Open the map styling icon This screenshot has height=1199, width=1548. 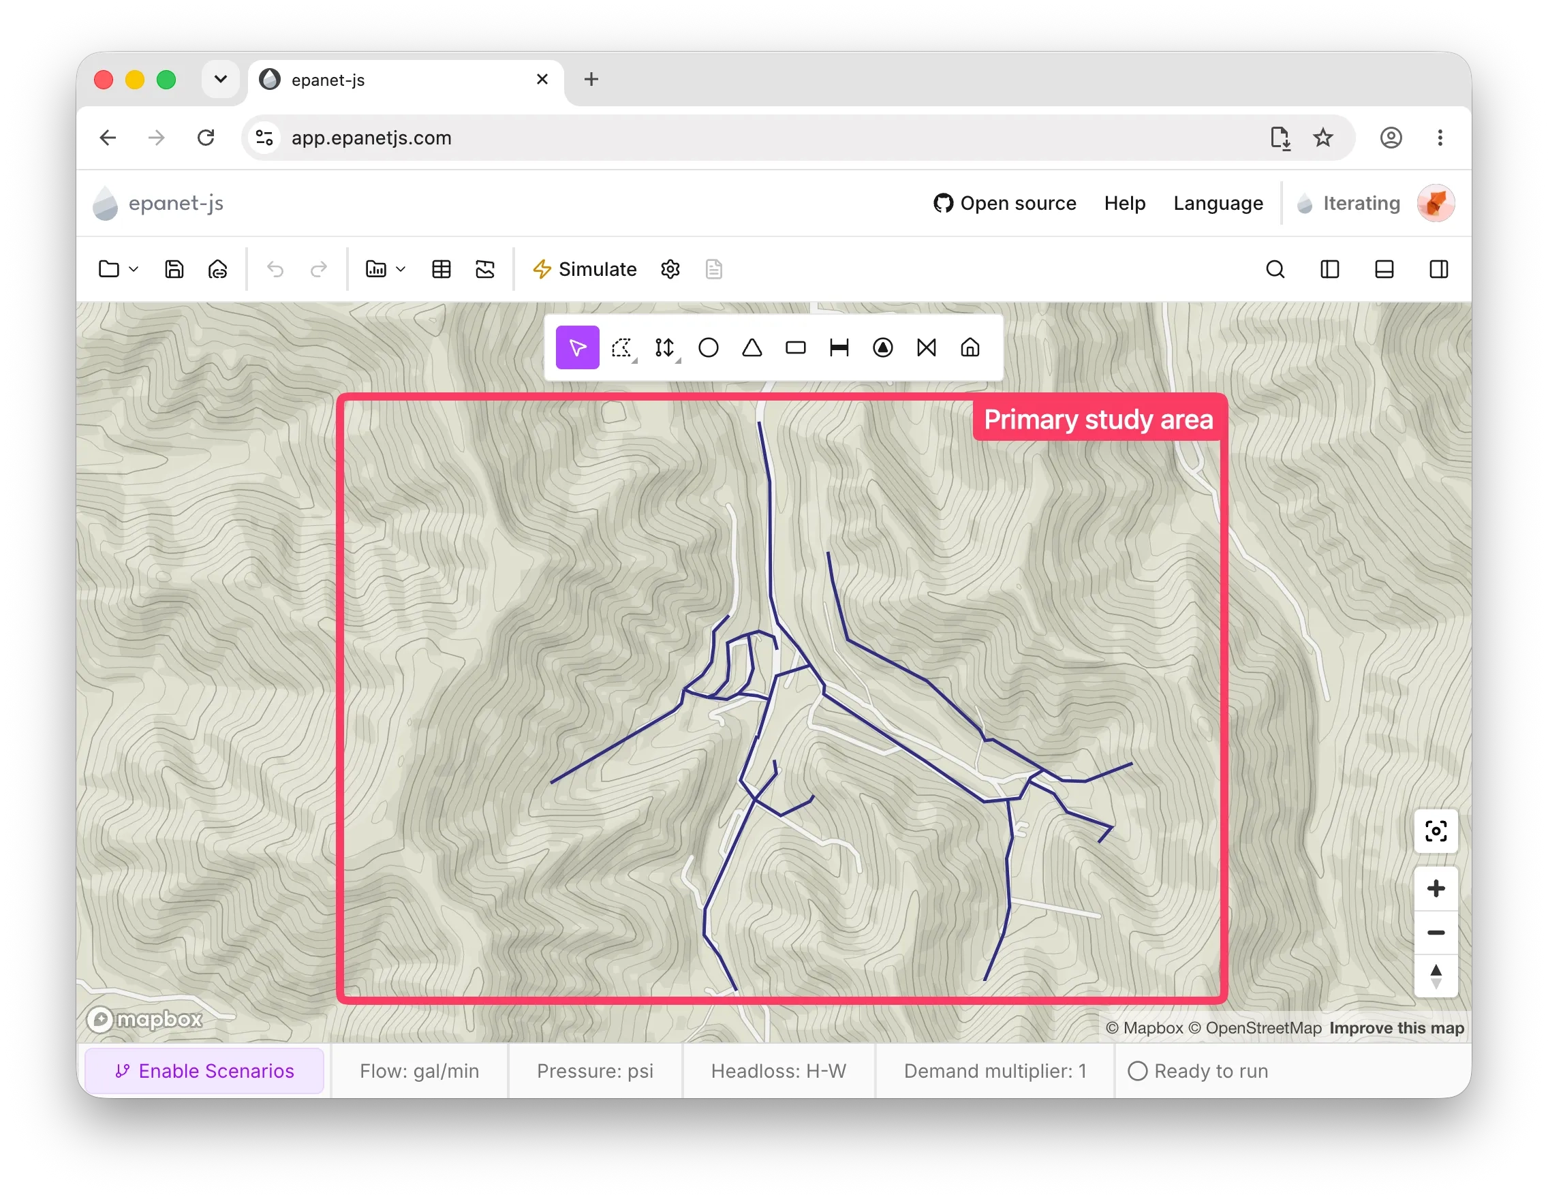click(485, 269)
